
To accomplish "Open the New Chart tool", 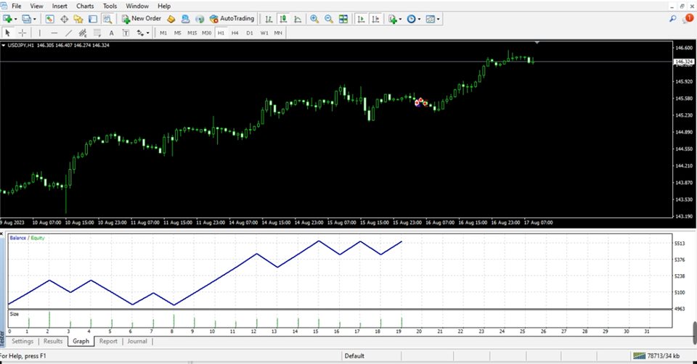I will point(7,19).
